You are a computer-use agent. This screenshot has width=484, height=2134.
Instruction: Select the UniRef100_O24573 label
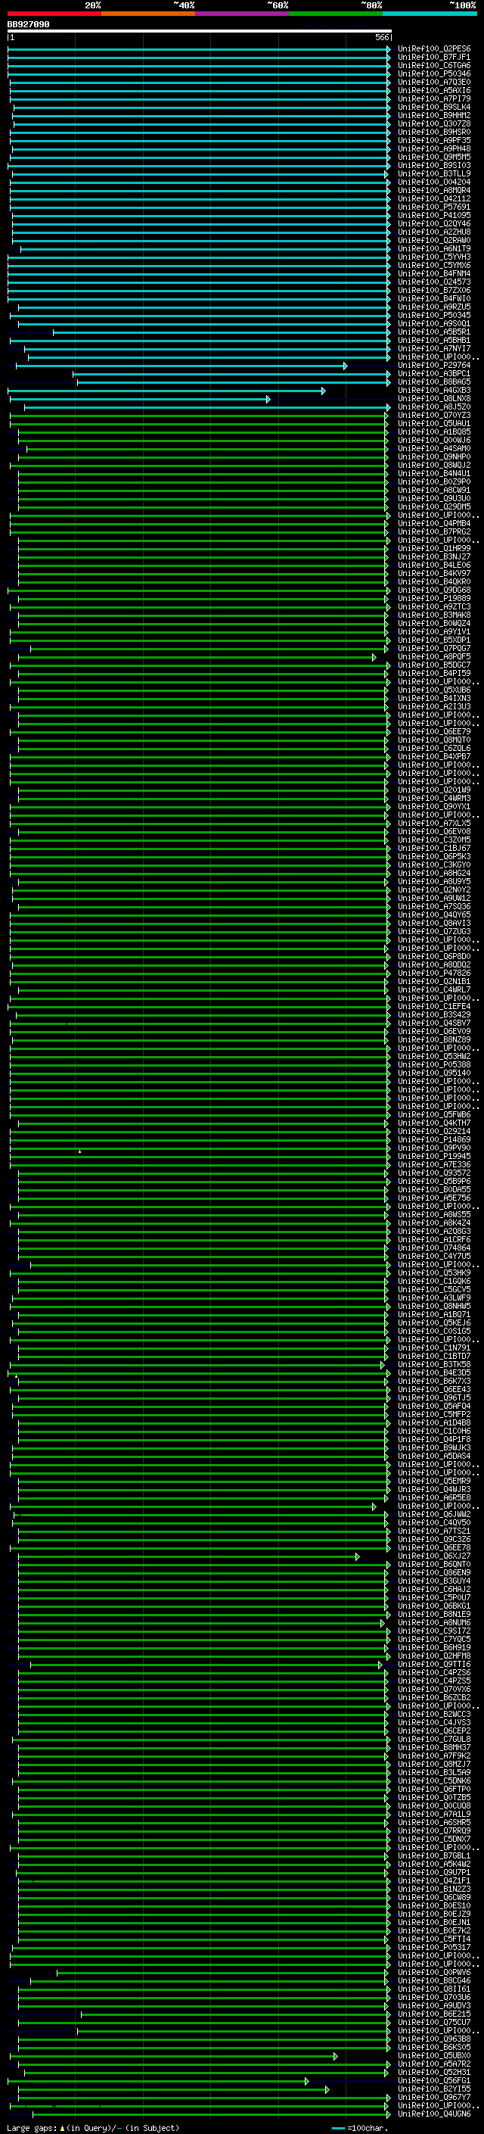tap(434, 282)
